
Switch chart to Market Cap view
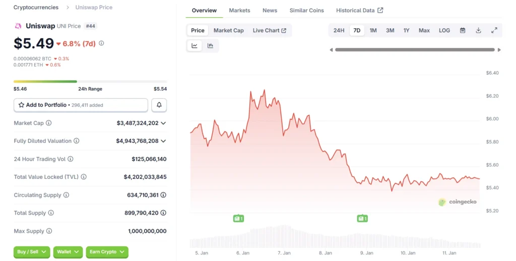pyautogui.click(x=228, y=30)
